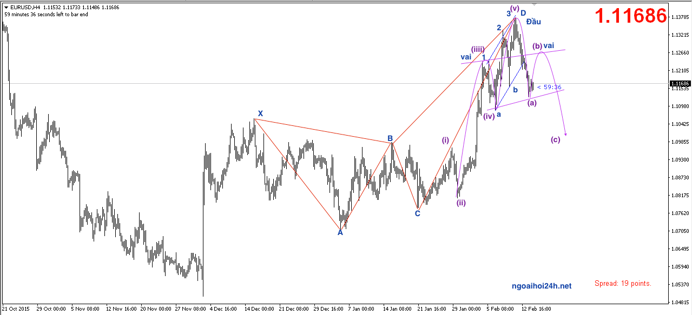Open the ngoaihoi24h.net link

(x=541, y=285)
